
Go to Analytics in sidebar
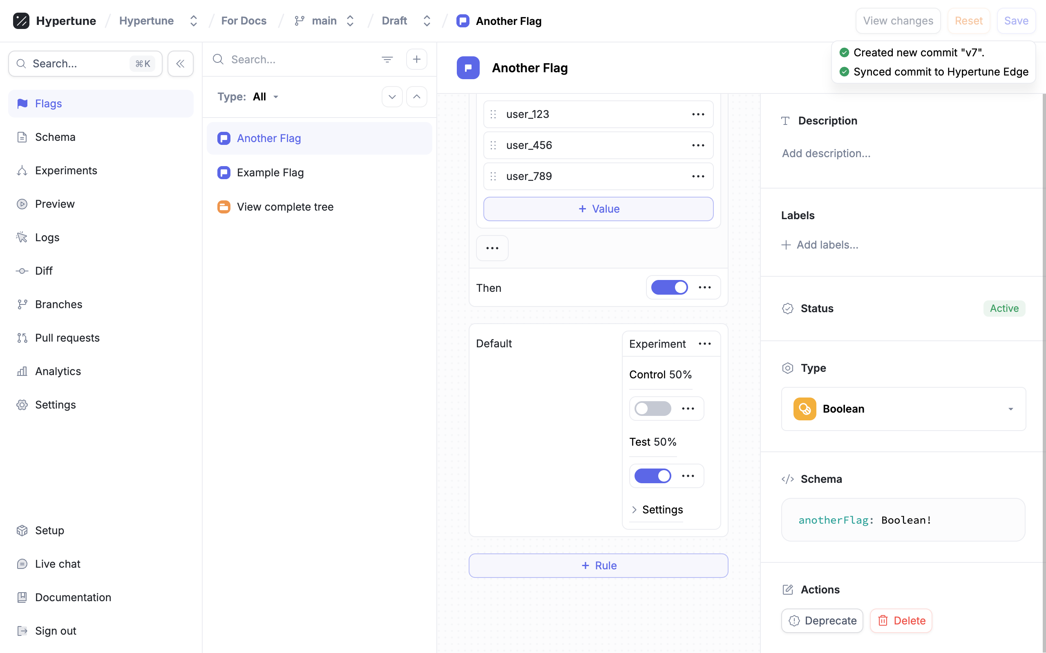point(58,371)
